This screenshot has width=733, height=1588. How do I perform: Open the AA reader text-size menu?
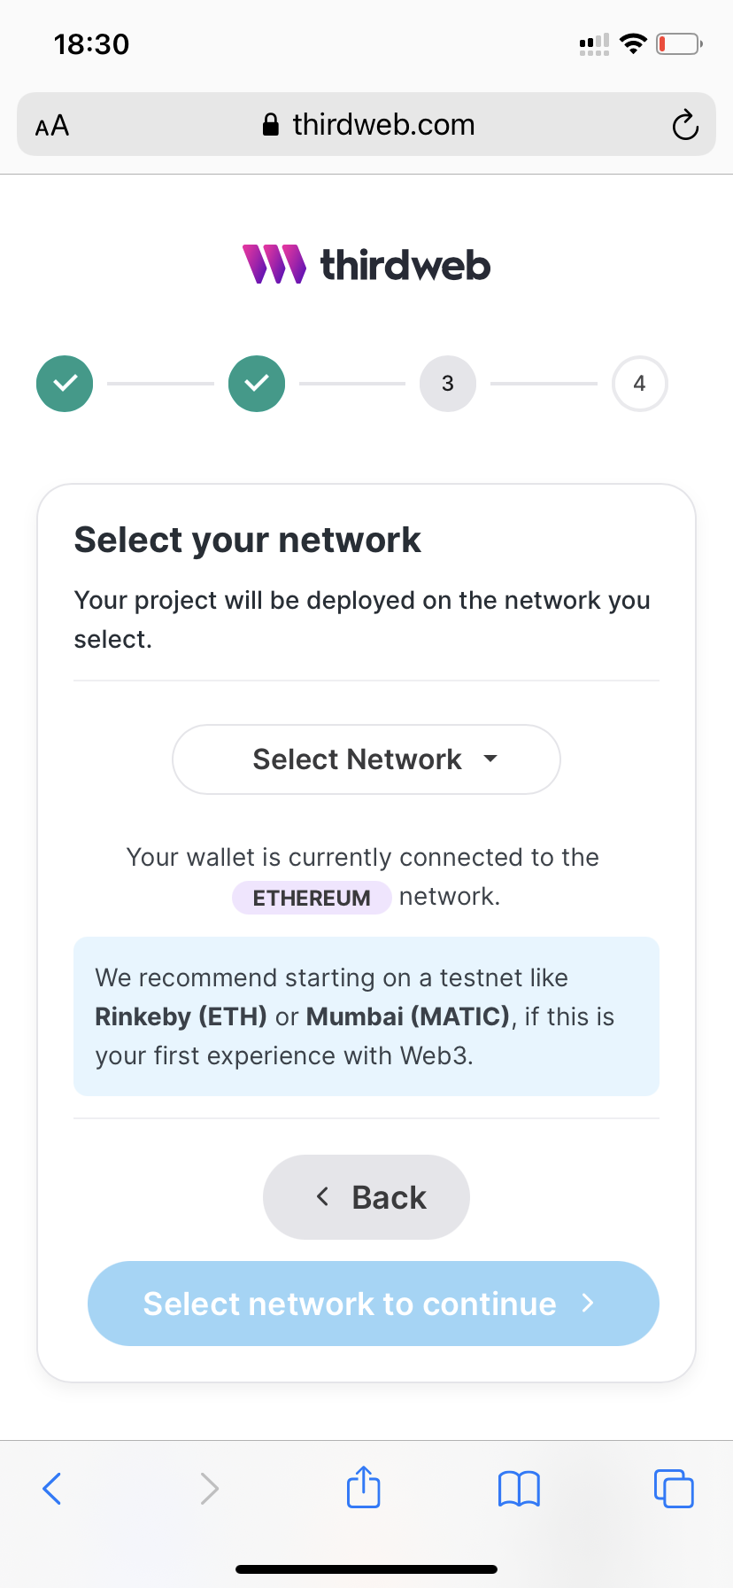click(52, 126)
